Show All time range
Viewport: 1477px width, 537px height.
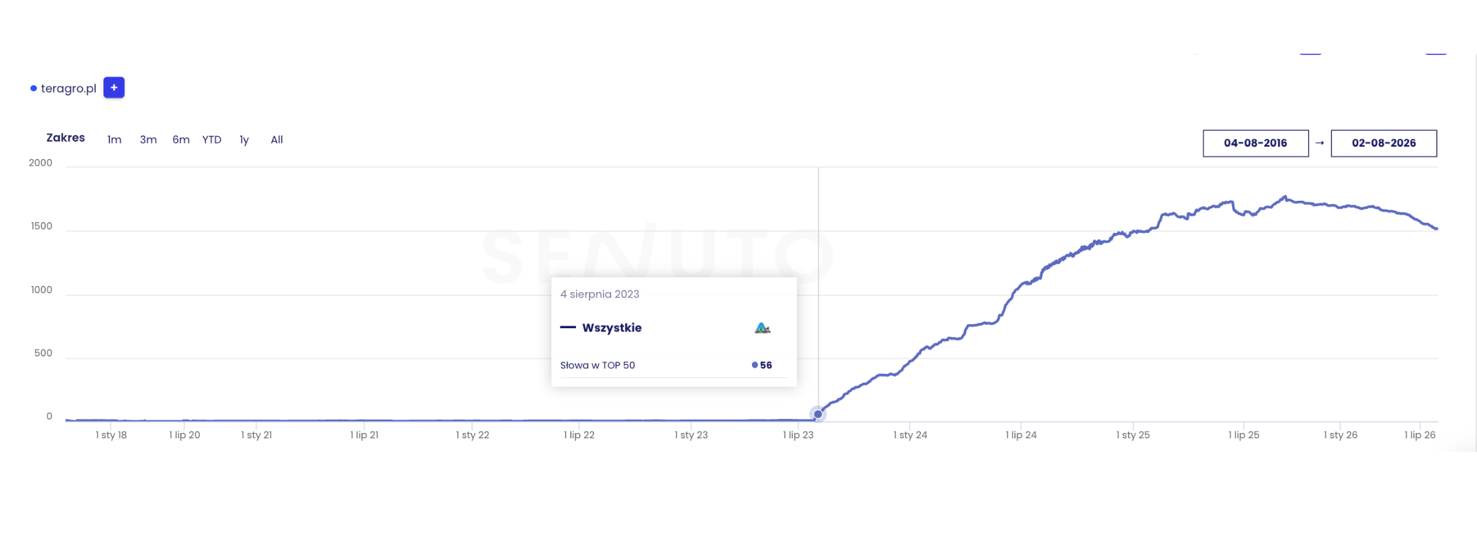(x=277, y=140)
